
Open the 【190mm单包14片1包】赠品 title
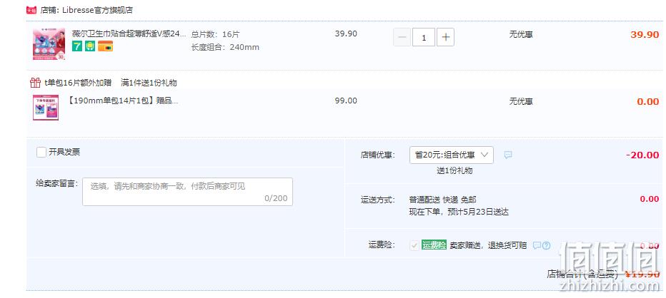pyautogui.click(x=123, y=101)
